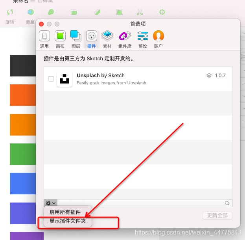Enable the Unsplash by Sketch plugin checkbox
The image size is (245, 240).
point(51,79)
